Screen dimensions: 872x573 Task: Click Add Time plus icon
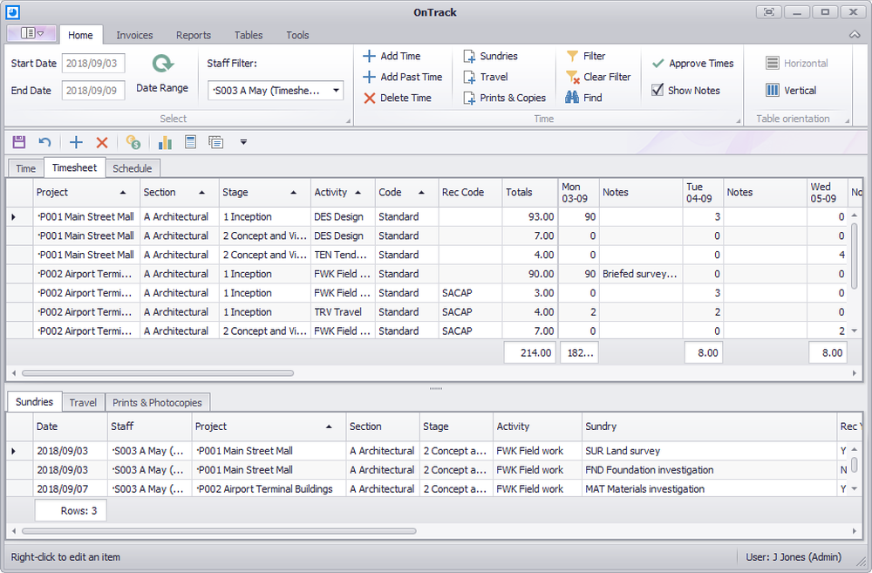coord(369,56)
